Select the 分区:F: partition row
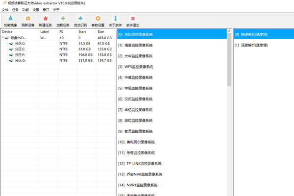 coord(58,55)
